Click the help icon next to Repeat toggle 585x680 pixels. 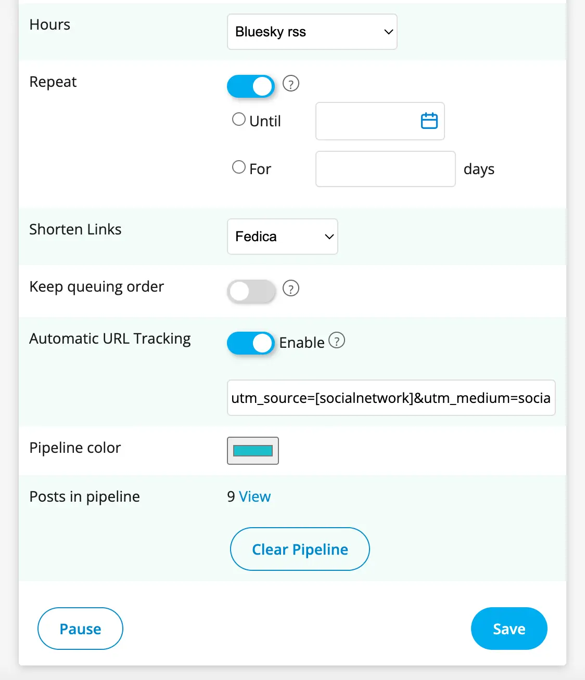(x=291, y=84)
